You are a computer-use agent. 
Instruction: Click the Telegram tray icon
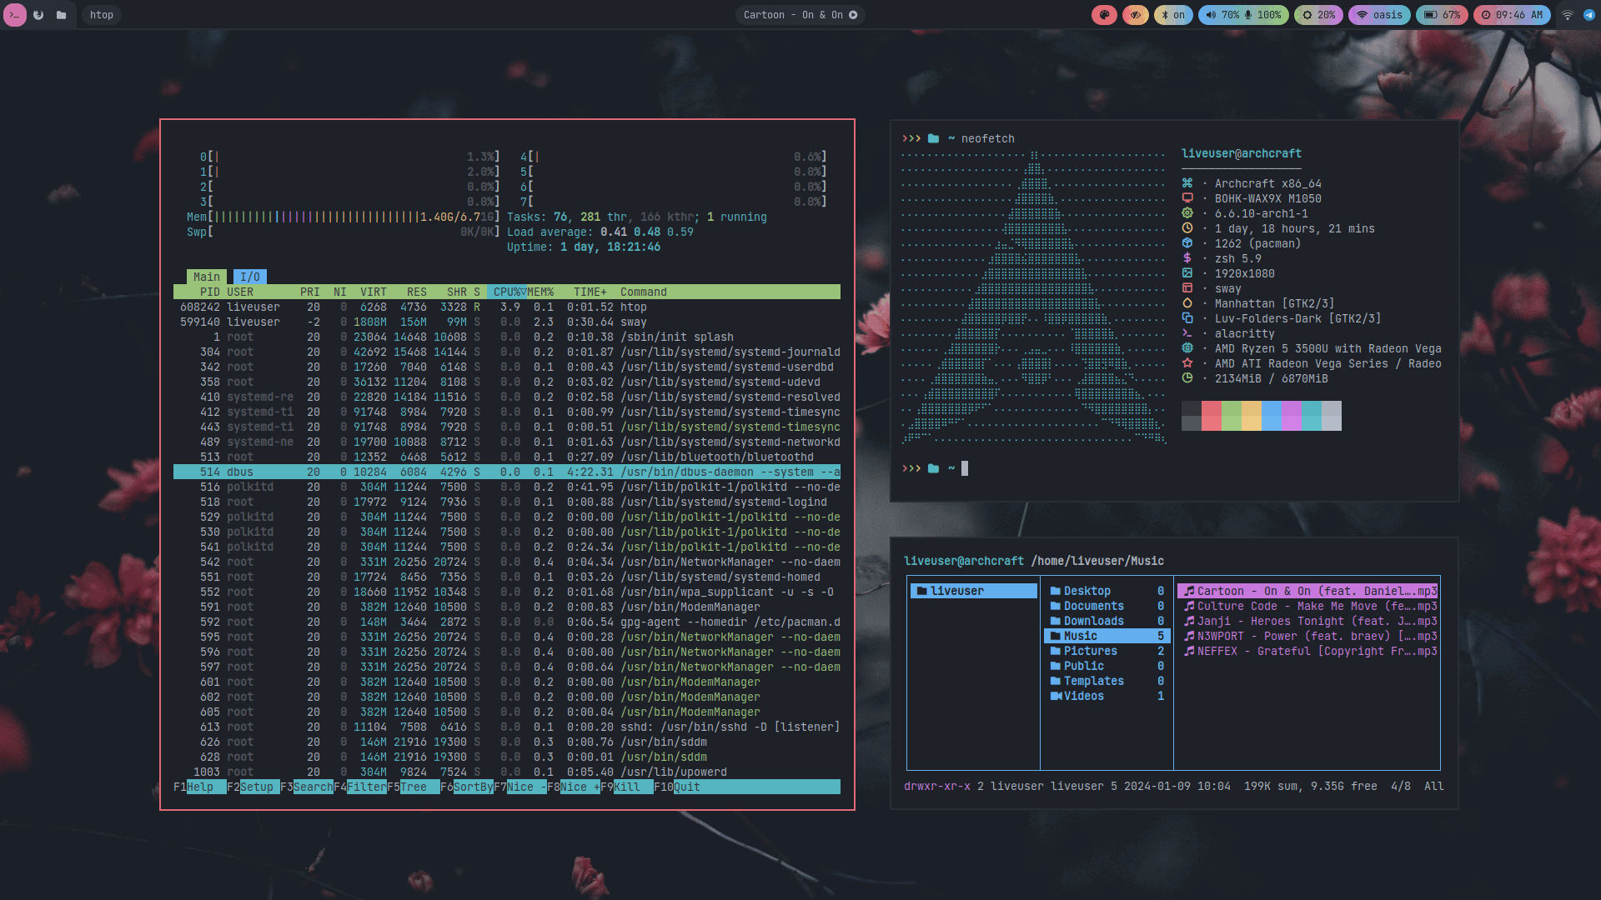pyautogui.click(x=1588, y=15)
